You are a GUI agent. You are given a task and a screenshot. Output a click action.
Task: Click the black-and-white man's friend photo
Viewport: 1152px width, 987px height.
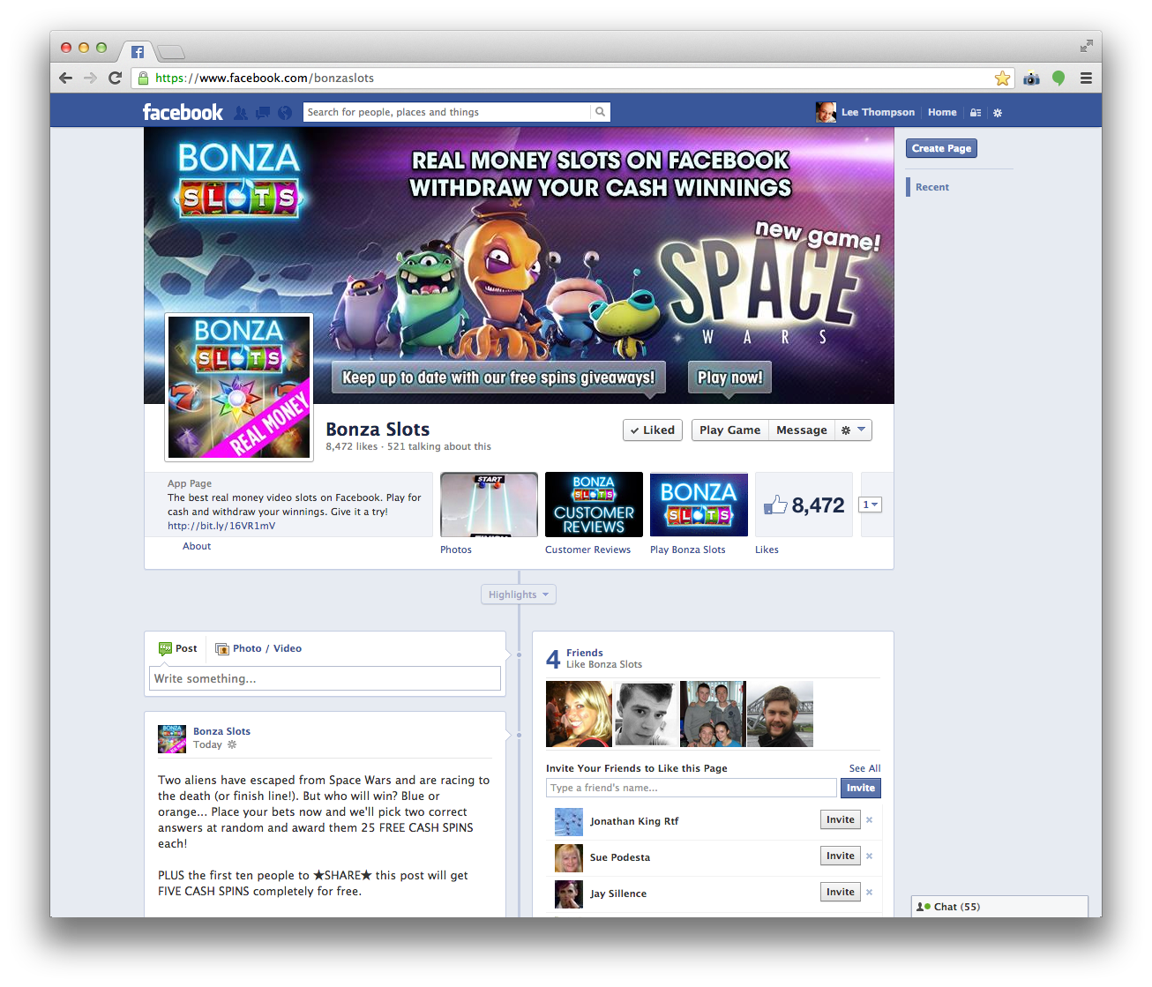point(646,714)
